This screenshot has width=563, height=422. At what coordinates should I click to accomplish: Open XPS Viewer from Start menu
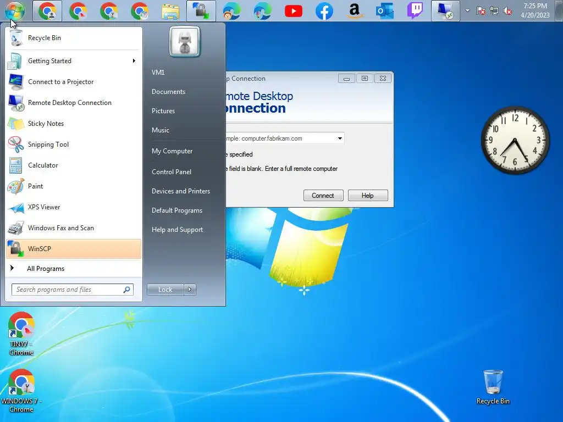(74, 207)
